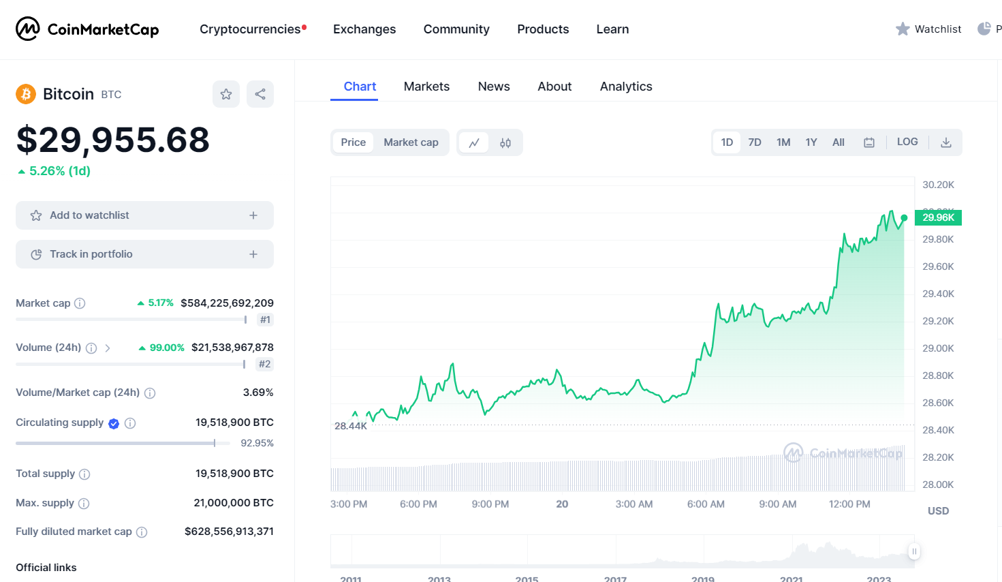Click the market cap rank progress bar
This screenshot has width=1002, height=582.
[131, 320]
